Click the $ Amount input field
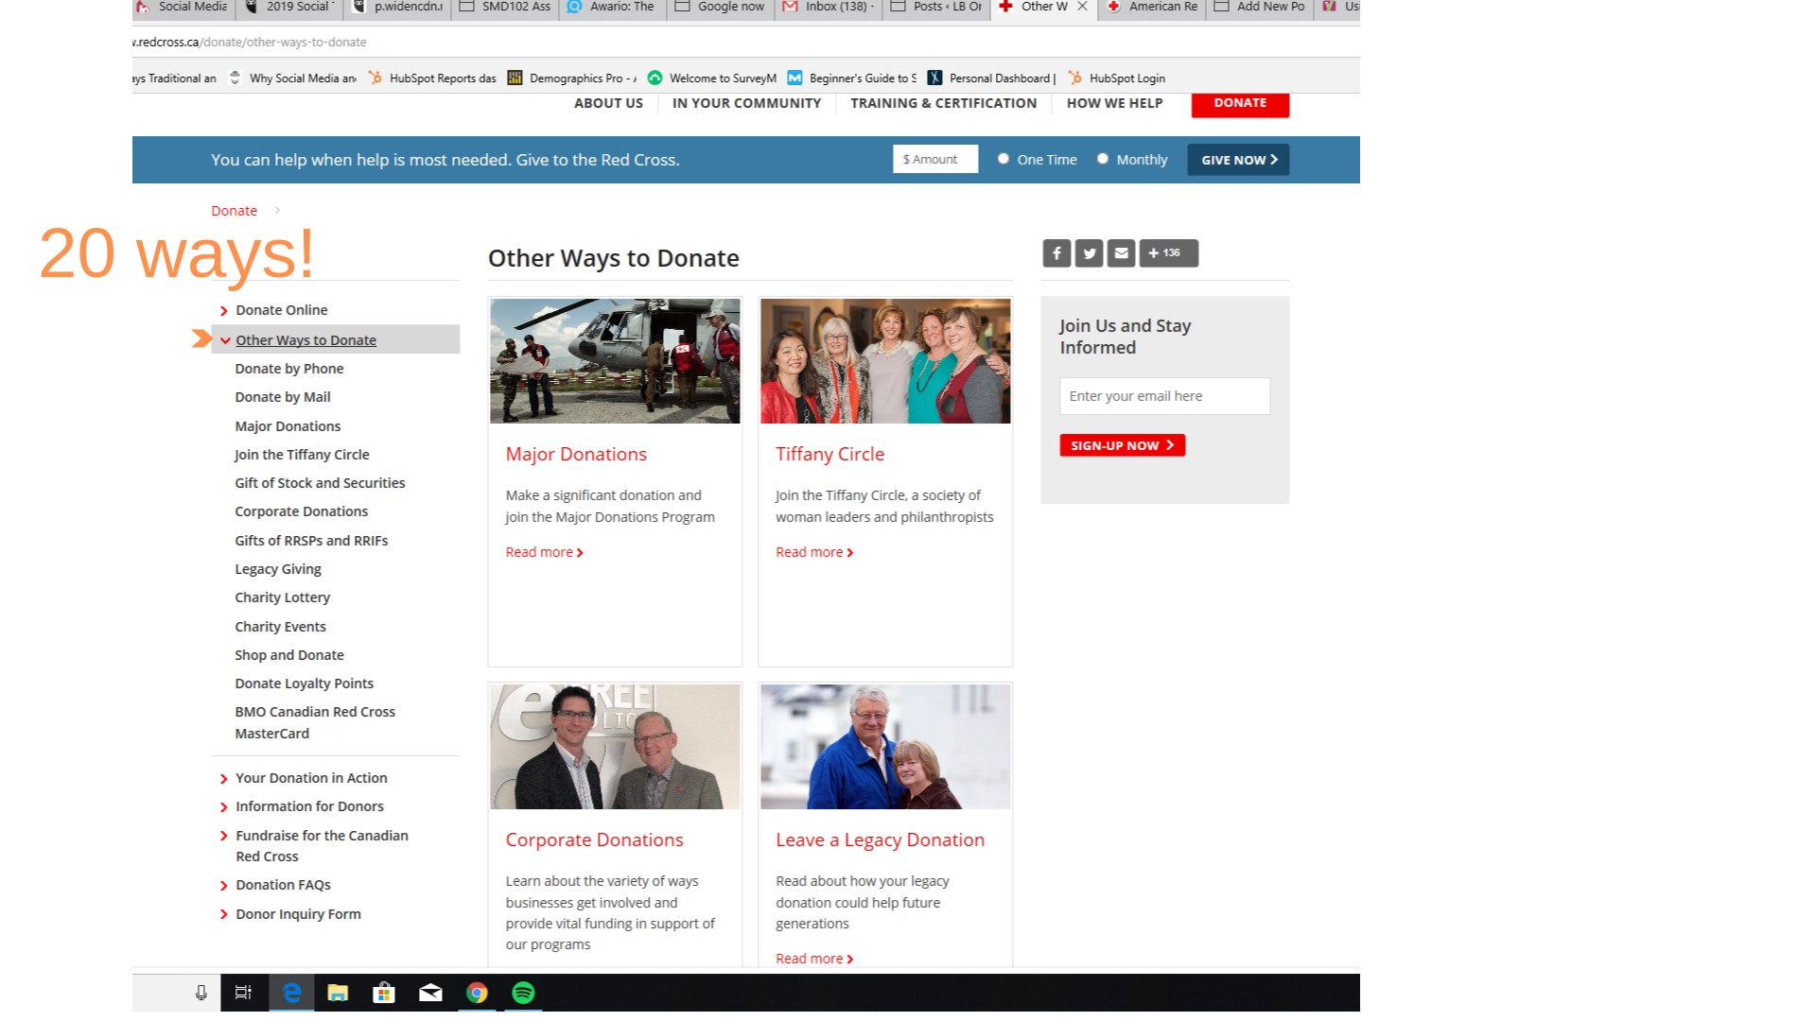The height and width of the screenshot is (1021, 1816). pyautogui.click(x=934, y=160)
